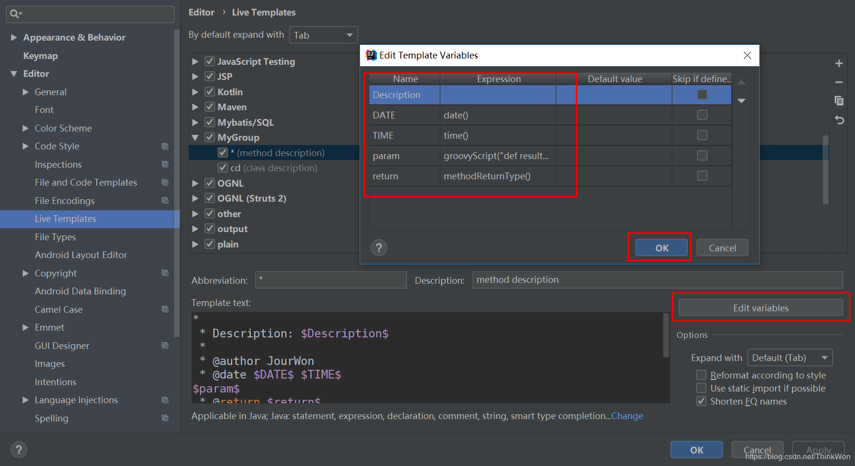Click the restore defaults revert icon
This screenshot has width=855, height=466.
[839, 119]
